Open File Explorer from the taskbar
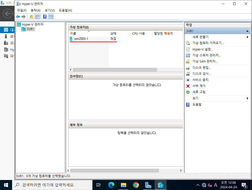Screen dimensions: 252x190 click(123, 185)
